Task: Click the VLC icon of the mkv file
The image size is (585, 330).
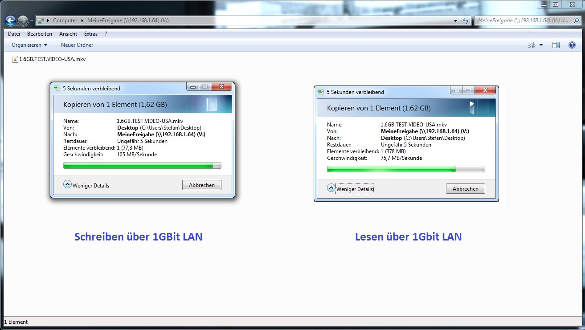Action: pyautogui.click(x=15, y=59)
